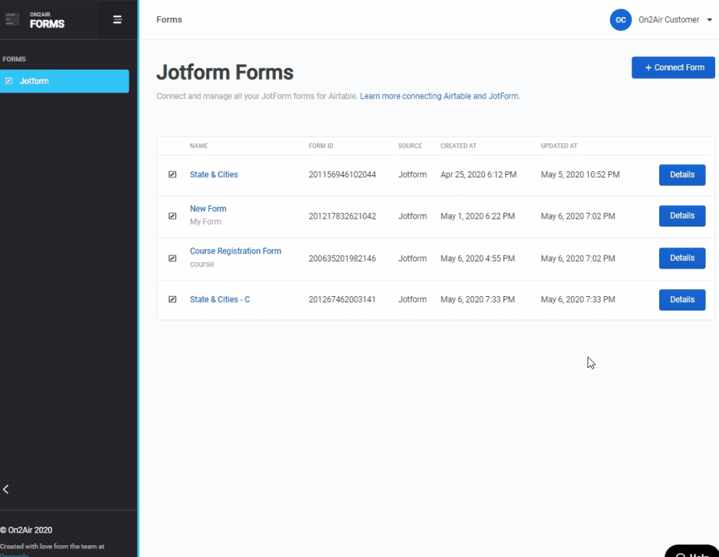Open the Course Registration Form name link
The image size is (719, 557).
(235, 251)
